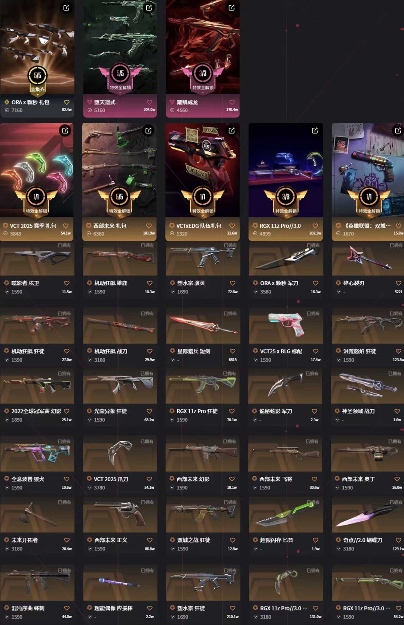This screenshot has height=625, width=404.
Task: Favorite the 奇点//2.0 蝴蝶刀 skin
Action: (398, 540)
